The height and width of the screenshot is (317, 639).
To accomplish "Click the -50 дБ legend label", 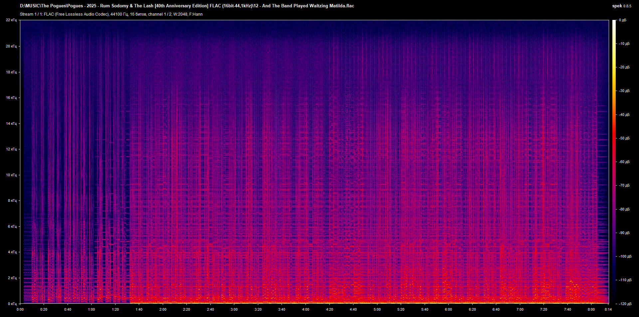I will 624,138.
